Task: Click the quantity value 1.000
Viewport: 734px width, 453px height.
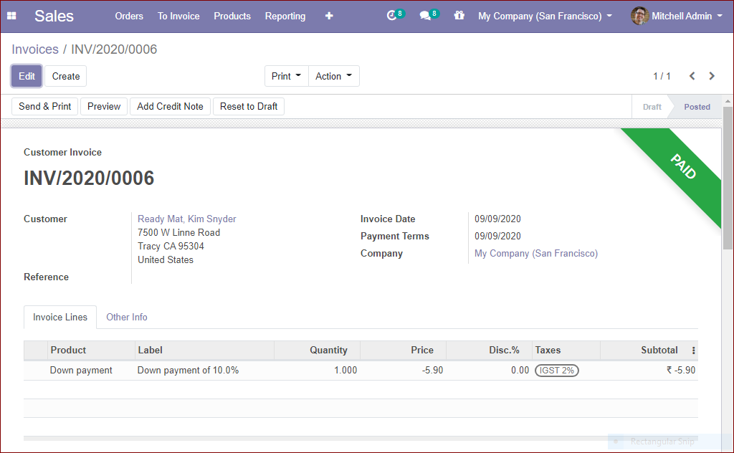Action: tap(345, 371)
